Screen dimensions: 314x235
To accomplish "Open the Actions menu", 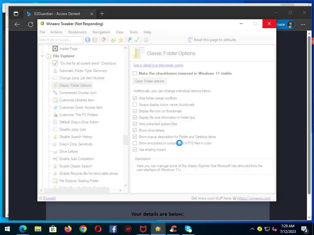I will click(56, 32).
